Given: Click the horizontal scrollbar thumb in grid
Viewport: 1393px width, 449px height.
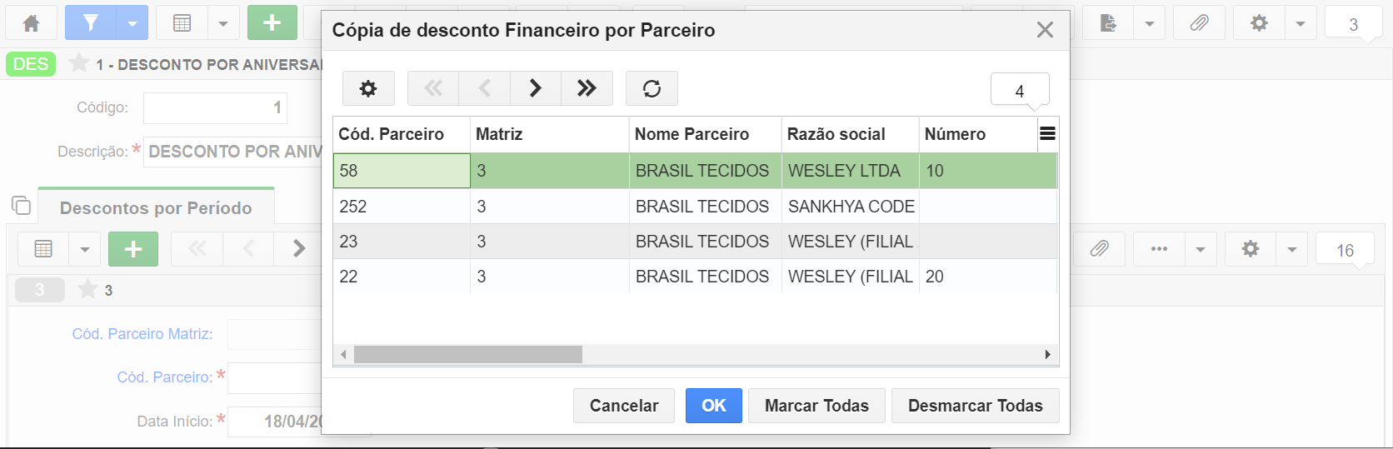Looking at the screenshot, I should tap(468, 355).
